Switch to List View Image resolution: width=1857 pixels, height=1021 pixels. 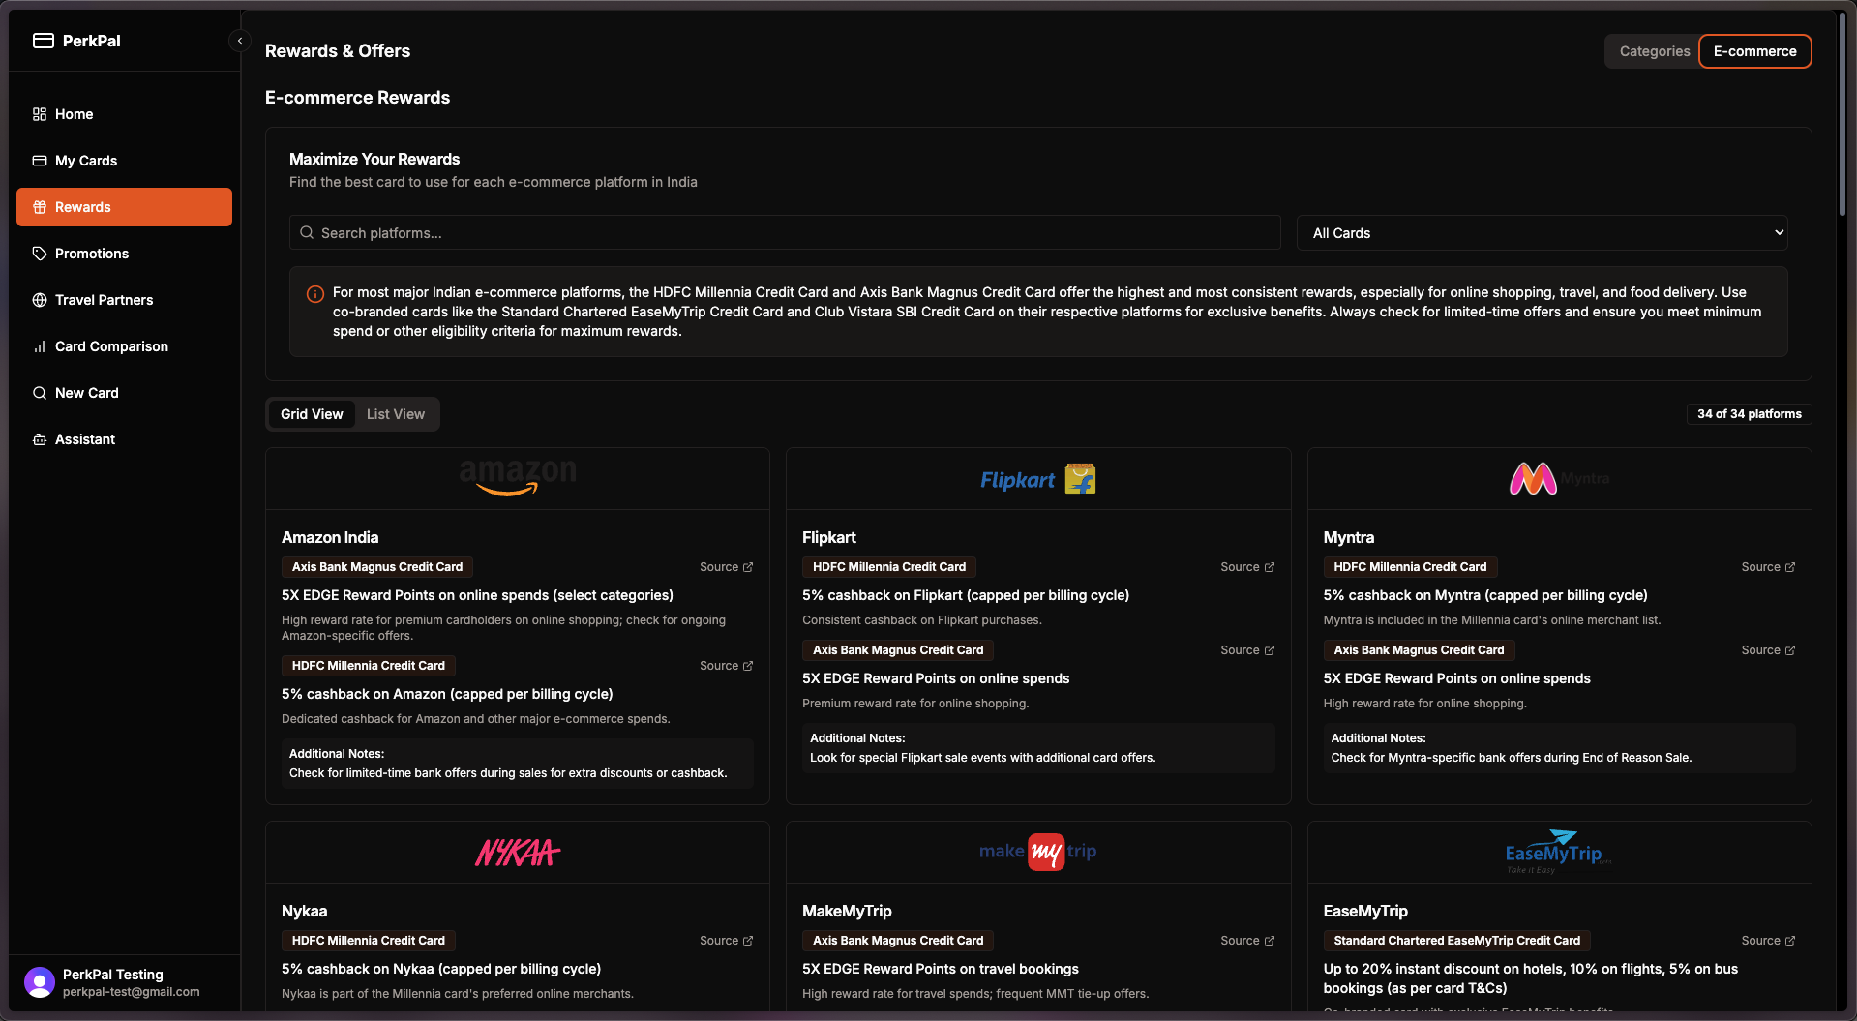[395, 414]
